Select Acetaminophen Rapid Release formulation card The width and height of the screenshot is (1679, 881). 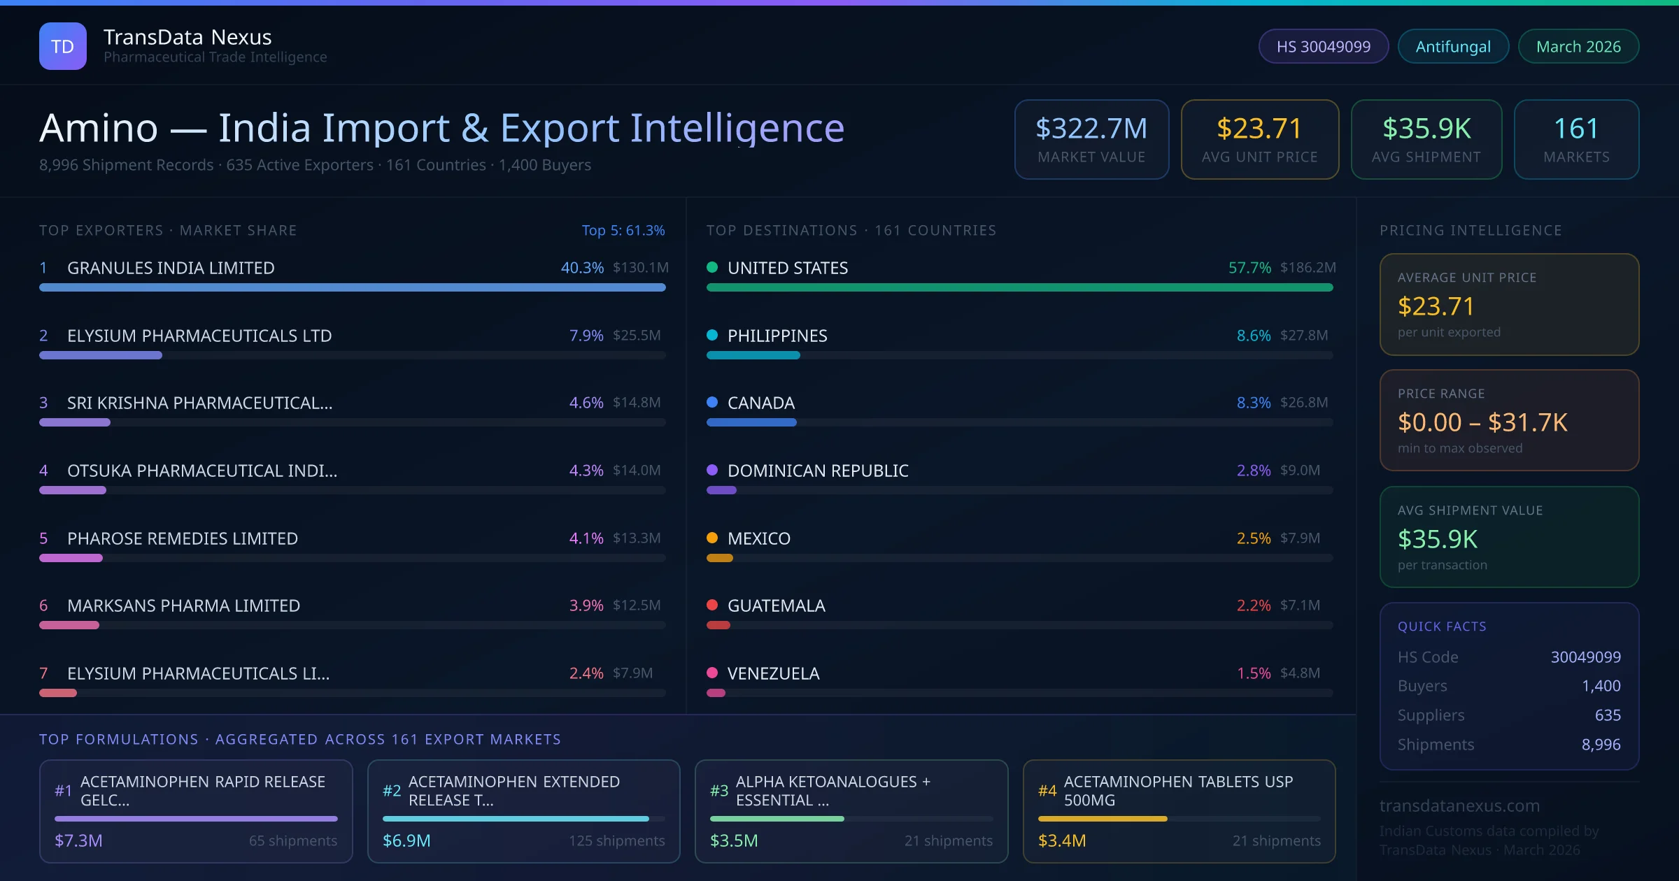pos(196,811)
